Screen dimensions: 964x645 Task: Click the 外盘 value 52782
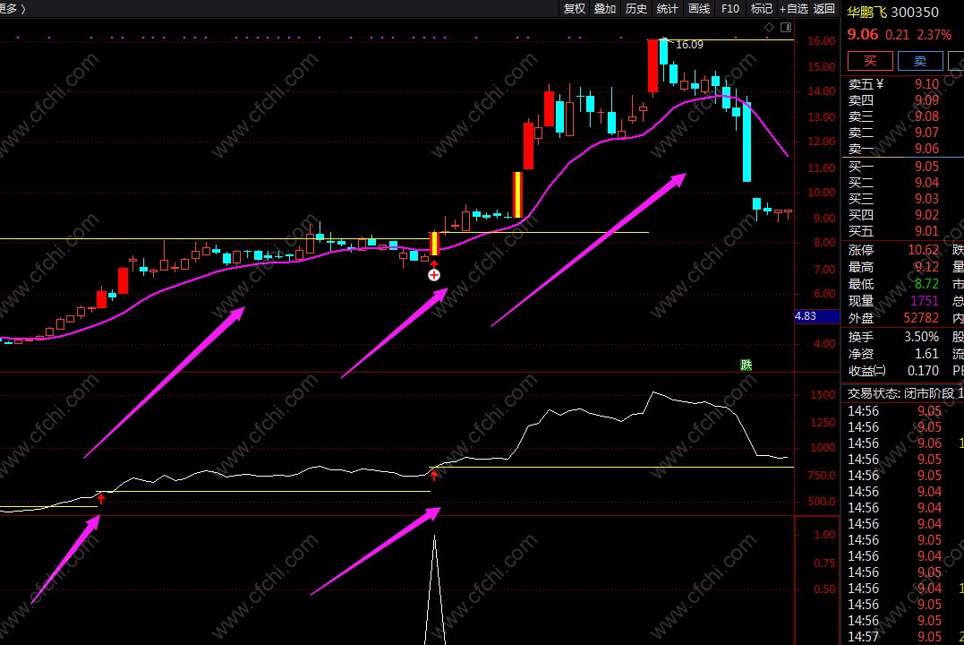coord(921,318)
